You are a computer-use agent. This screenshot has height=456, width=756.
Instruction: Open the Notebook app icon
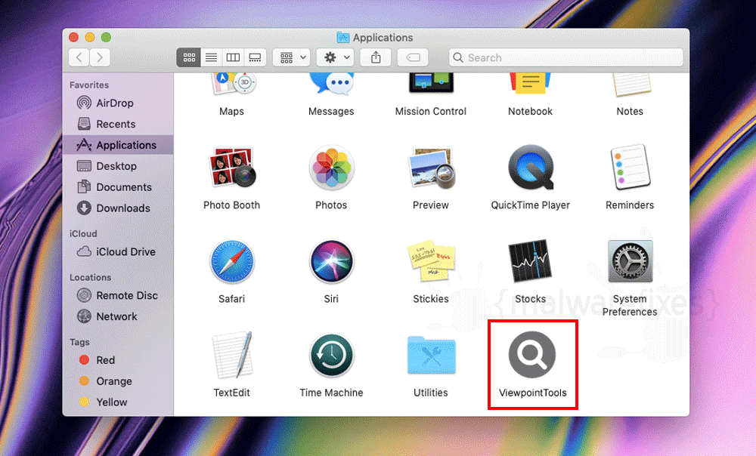pyautogui.click(x=531, y=83)
